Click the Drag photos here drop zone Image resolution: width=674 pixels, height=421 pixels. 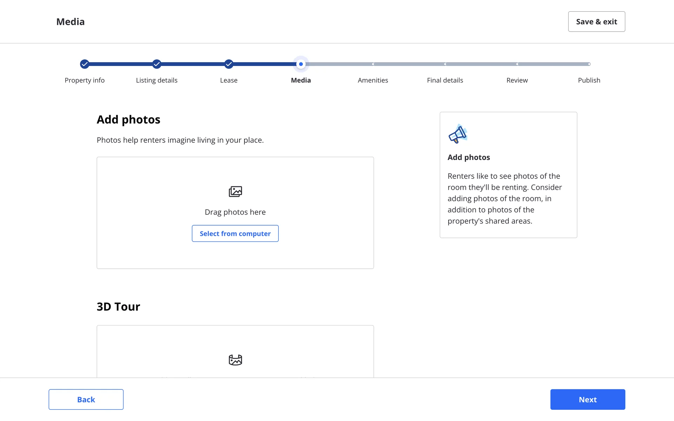coord(235,212)
